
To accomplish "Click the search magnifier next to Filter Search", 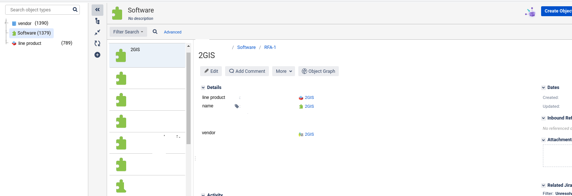I will tap(155, 32).
